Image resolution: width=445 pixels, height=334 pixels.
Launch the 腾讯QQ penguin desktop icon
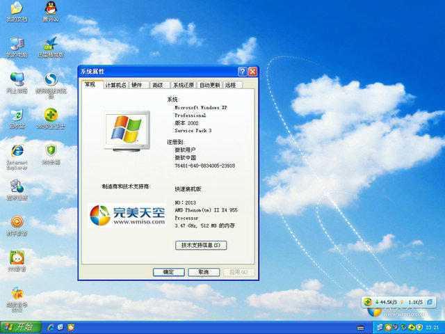coord(51,11)
